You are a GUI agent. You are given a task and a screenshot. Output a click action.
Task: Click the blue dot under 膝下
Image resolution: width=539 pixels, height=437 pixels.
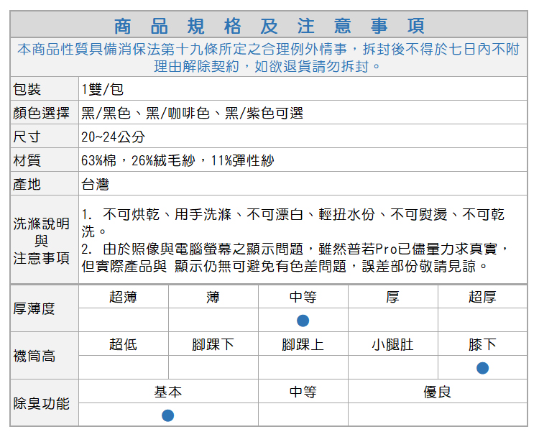tap(482, 368)
